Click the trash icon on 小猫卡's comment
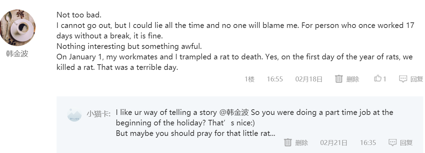The height and width of the screenshot is (153, 425). [x=288, y=143]
